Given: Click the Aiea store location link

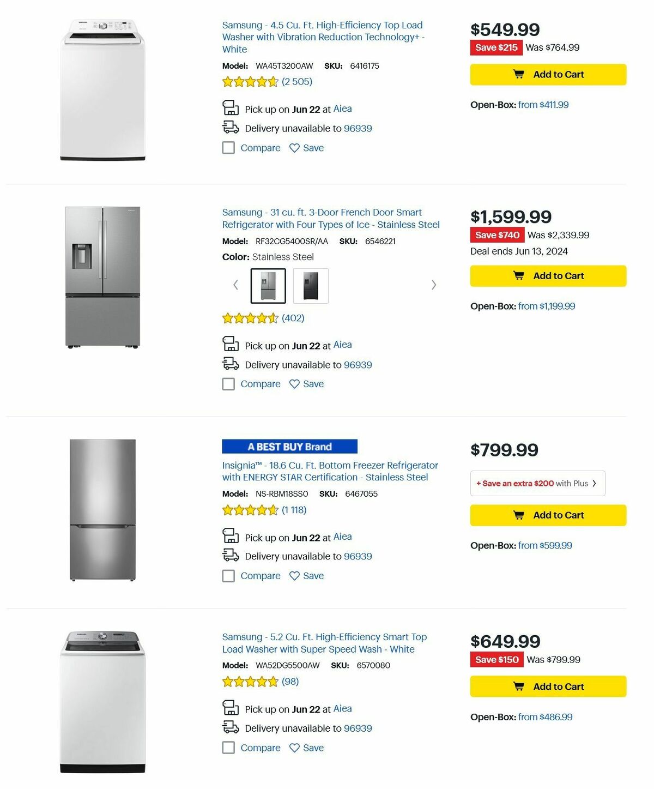Looking at the screenshot, I should pos(343,109).
